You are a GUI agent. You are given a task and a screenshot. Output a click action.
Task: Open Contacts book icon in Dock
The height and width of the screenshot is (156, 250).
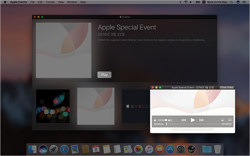pos(85,149)
